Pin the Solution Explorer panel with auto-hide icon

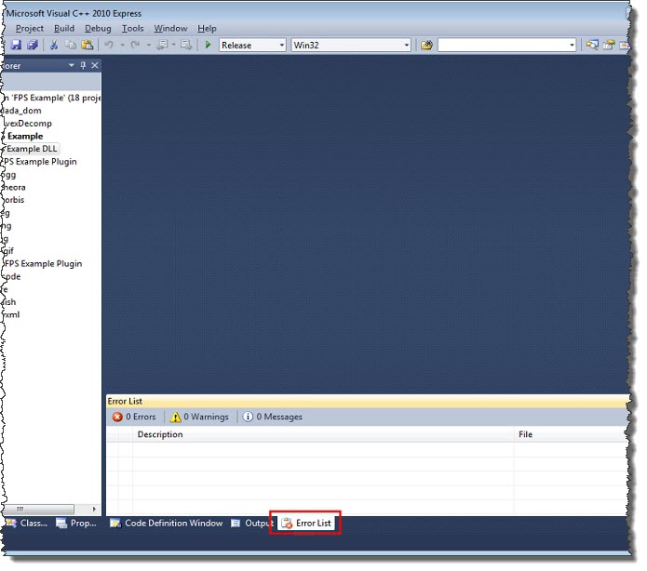click(x=83, y=65)
